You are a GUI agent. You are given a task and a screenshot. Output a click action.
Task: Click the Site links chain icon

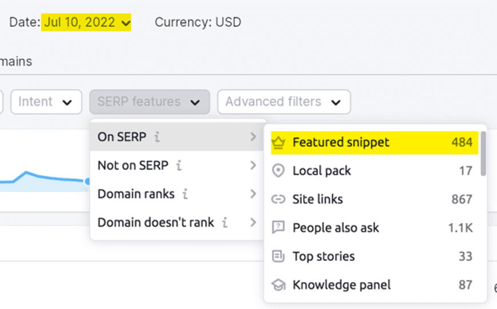click(278, 199)
